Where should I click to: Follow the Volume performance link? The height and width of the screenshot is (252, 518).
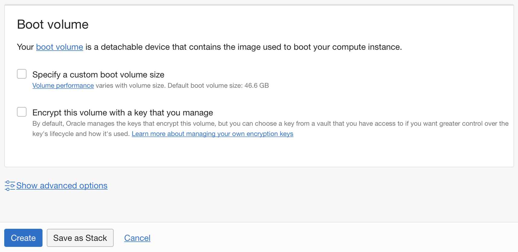(63, 86)
